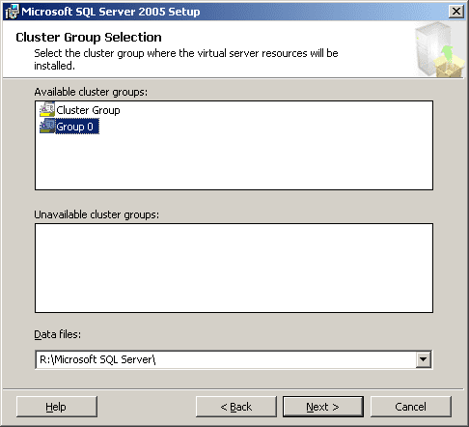The height and width of the screenshot is (427, 469).
Task: Open the Data files dropdown arrow
Action: pos(423,359)
